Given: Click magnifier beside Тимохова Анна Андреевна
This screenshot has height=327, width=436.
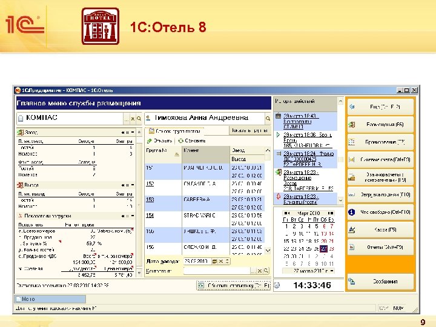Looking at the screenshot, I should click(x=268, y=119).
